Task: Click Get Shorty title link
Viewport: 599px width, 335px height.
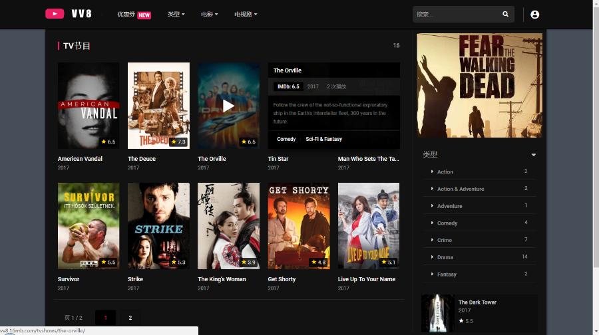Action: point(282,279)
